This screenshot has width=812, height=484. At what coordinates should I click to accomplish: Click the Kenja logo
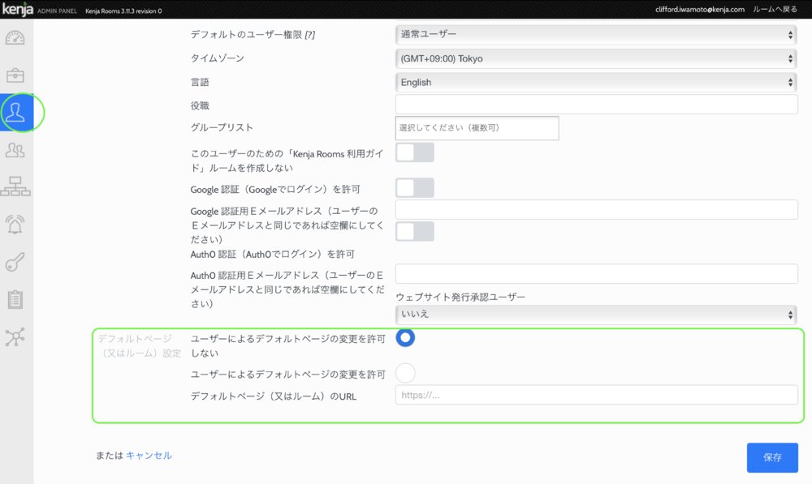18,9
